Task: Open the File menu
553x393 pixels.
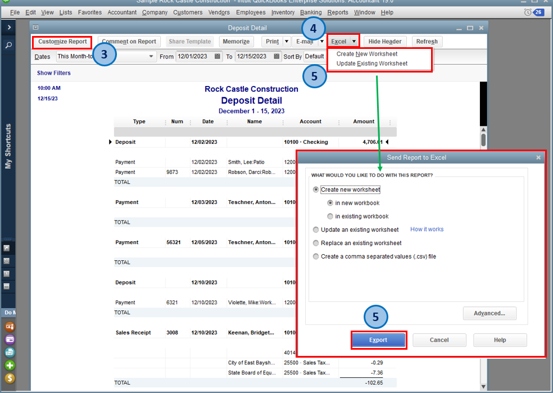Action: 15,12
